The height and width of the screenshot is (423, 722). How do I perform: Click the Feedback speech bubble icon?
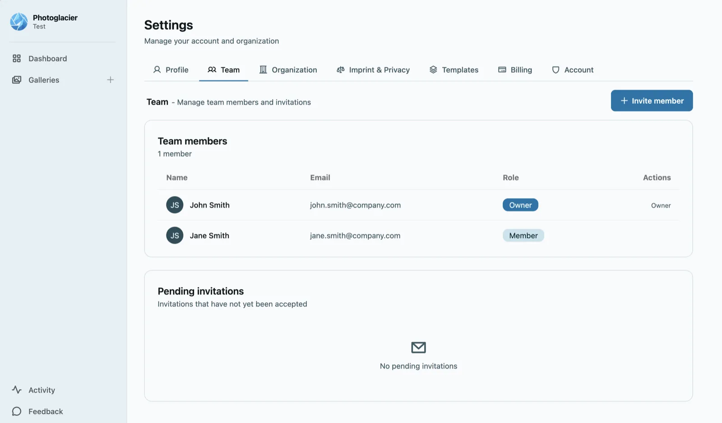tap(17, 411)
